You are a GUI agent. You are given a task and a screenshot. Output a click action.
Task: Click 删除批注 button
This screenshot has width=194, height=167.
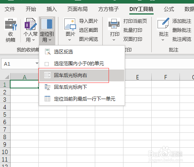tap(182, 30)
